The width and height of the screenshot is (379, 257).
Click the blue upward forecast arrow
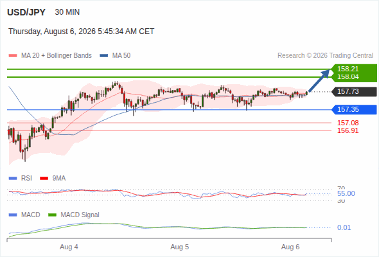click(319, 80)
